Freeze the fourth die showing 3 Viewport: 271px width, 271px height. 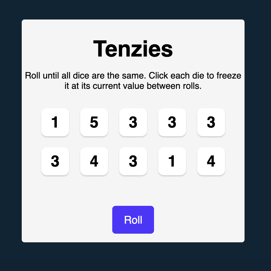click(172, 122)
